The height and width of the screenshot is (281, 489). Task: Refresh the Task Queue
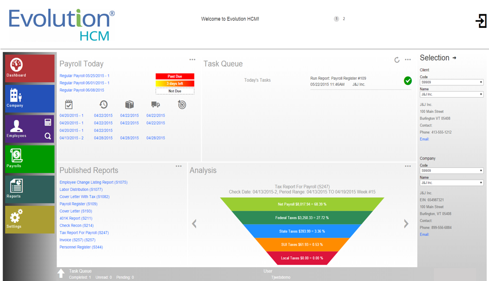tap(397, 60)
